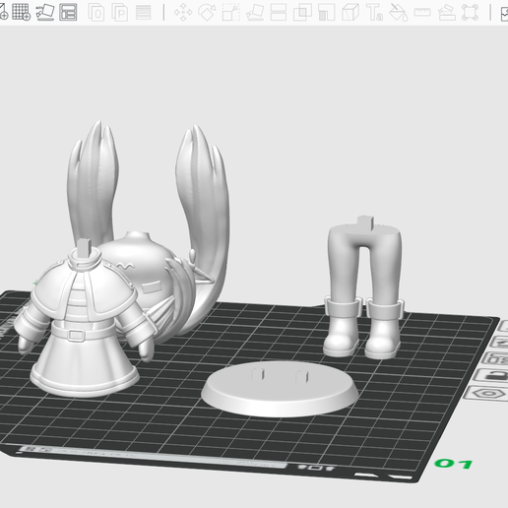Open the Variable Layer Height tool
Screen dimensions: 508x508
pos(144,13)
